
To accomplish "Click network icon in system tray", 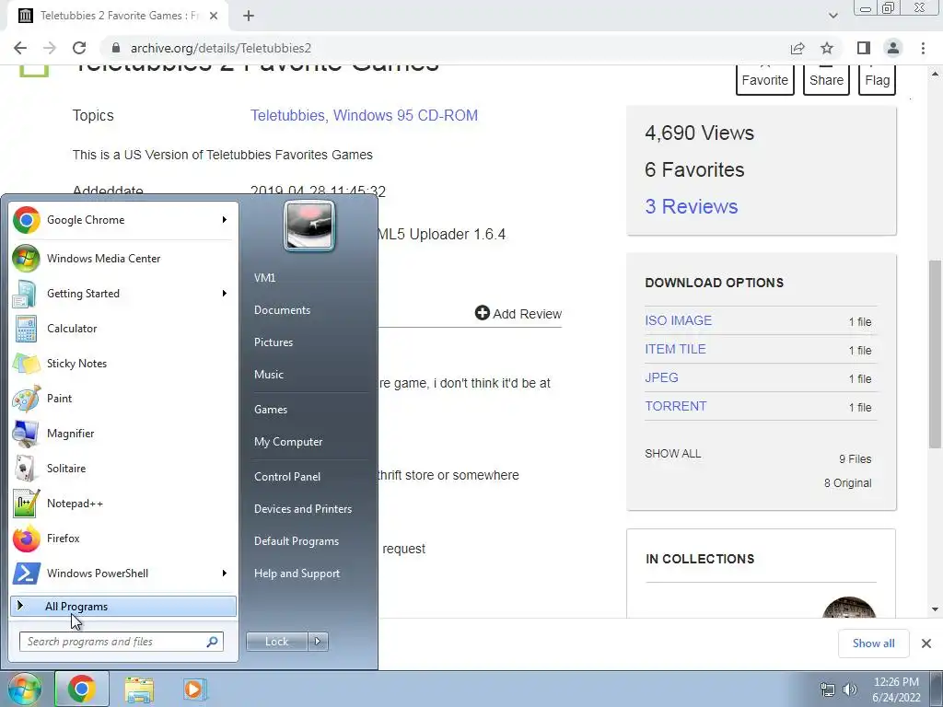I will coord(828,690).
